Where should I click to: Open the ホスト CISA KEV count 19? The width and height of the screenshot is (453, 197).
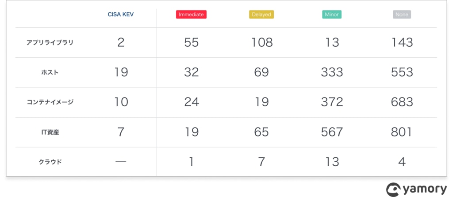[x=121, y=72]
